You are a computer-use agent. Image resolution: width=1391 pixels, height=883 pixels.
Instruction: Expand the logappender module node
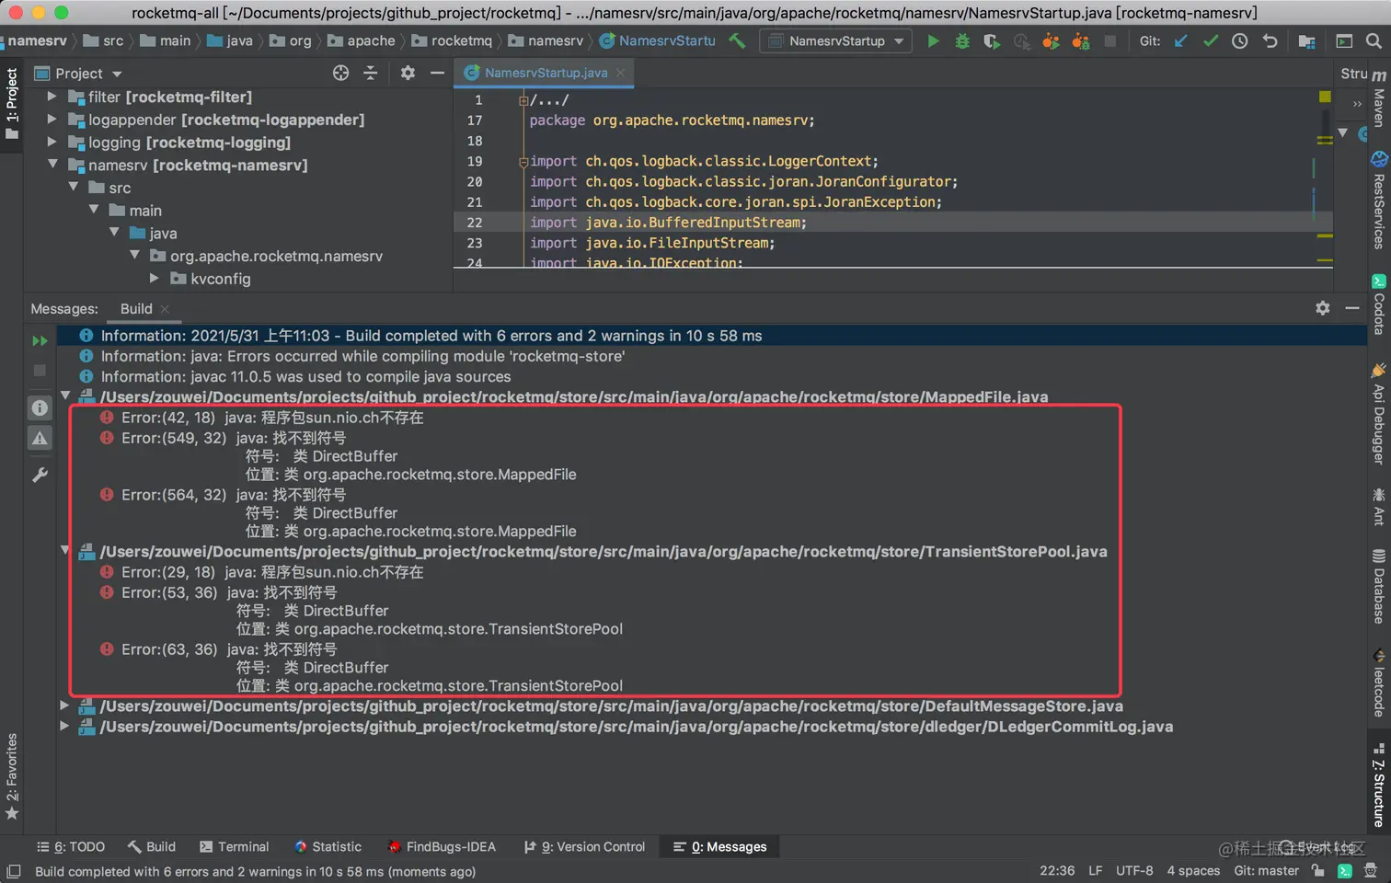(52, 119)
